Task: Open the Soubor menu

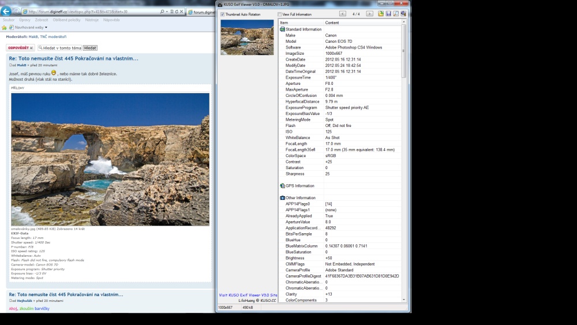Action: [9, 20]
